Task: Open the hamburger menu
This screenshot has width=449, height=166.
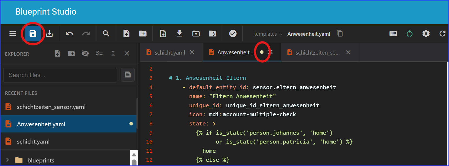Action: (13, 34)
